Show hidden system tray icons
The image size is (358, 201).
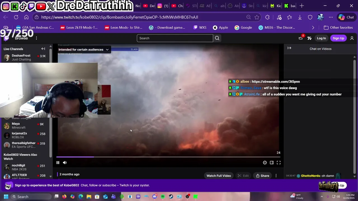pos(321,197)
